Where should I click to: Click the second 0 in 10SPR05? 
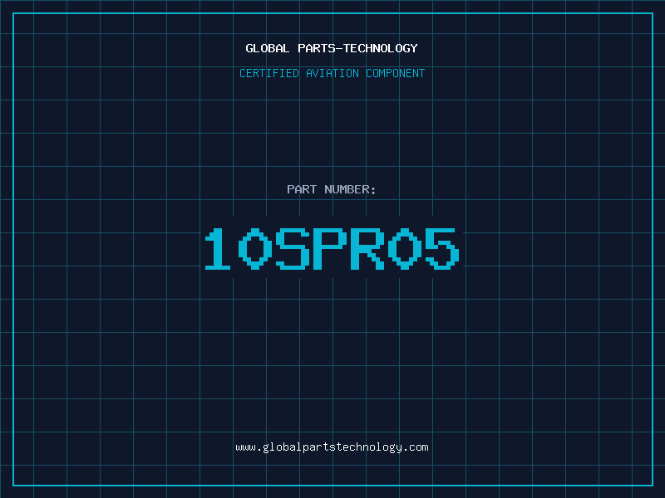405,248
